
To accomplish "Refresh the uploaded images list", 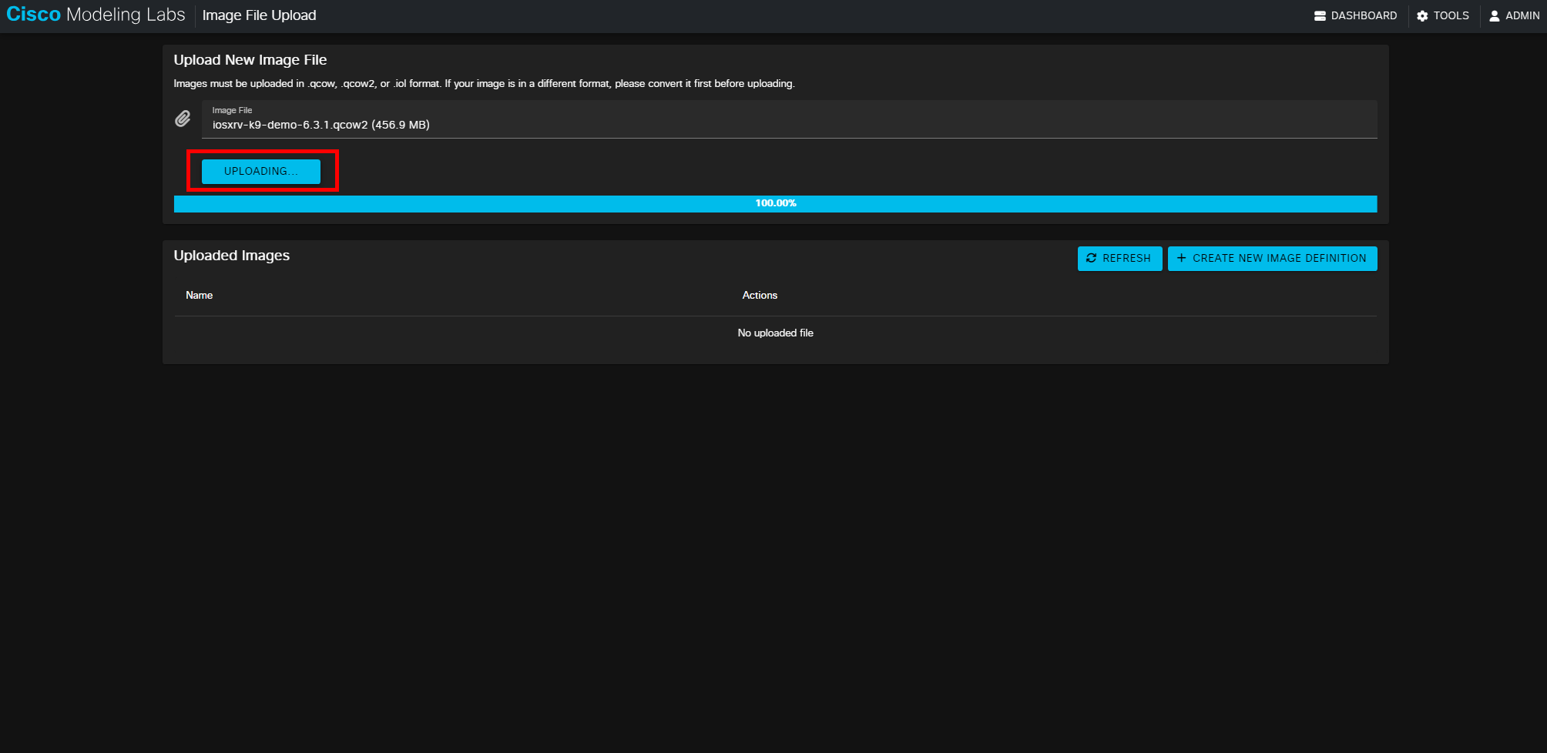I will [1119, 258].
